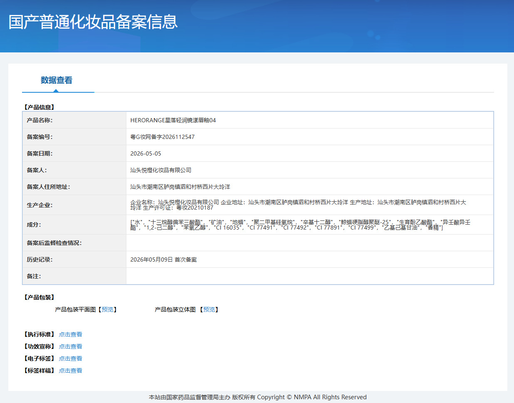The image size is (514, 403).
Task: Click the 【产品包装】 section heading
Action: click(40, 297)
